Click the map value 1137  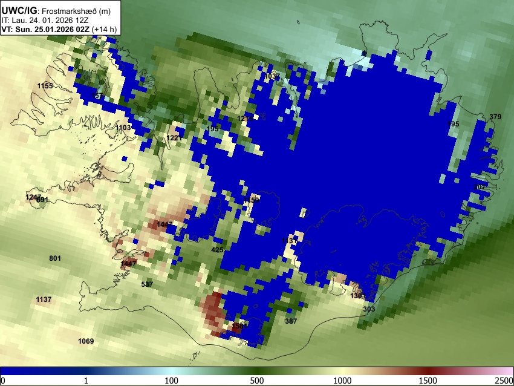point(44,299)
